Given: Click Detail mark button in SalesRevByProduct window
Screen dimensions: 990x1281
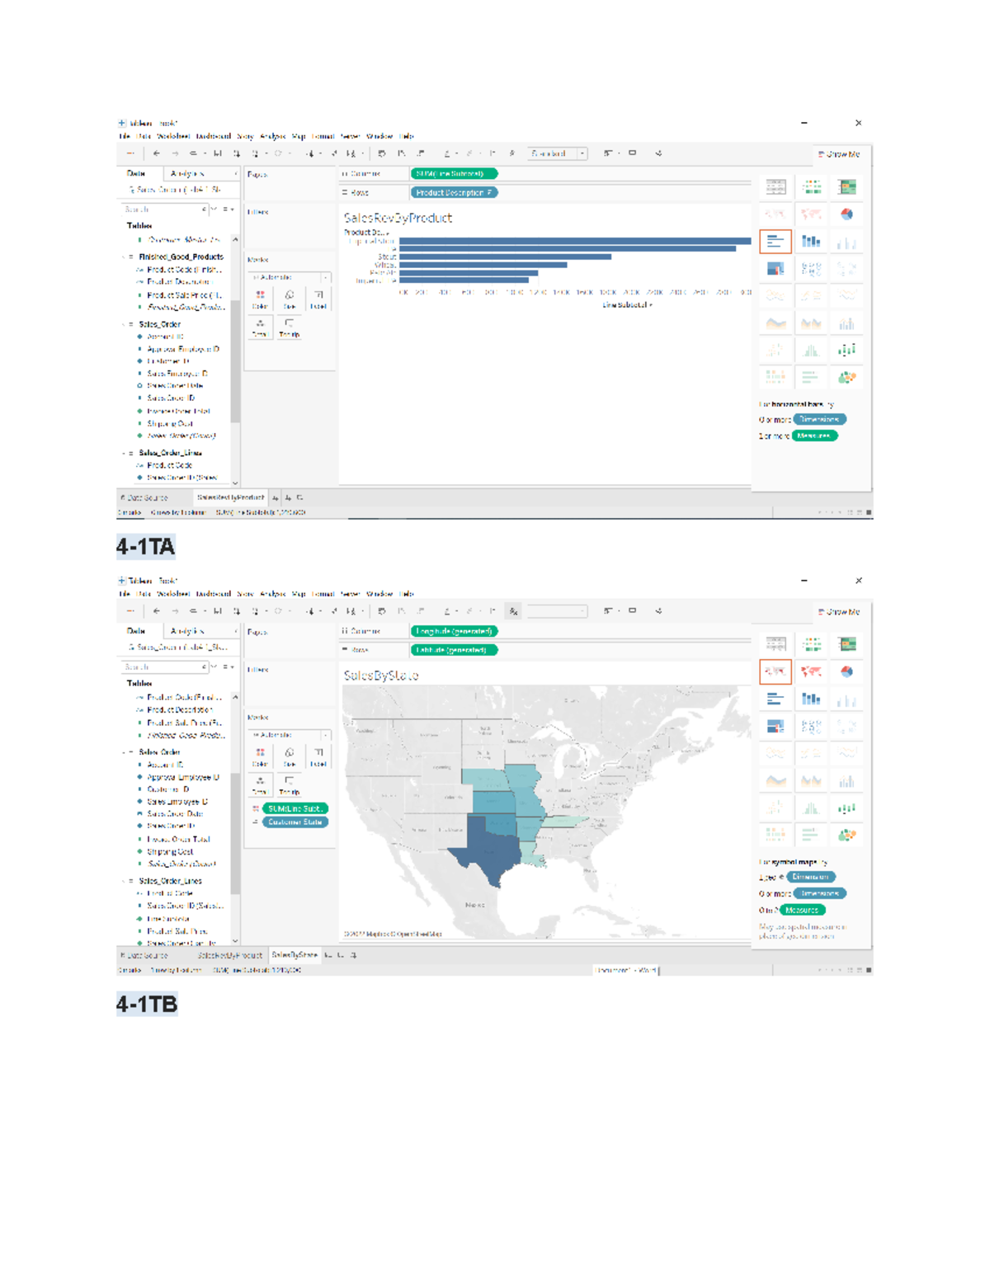Looking at the screenshot, I should (x=260, y=327).
